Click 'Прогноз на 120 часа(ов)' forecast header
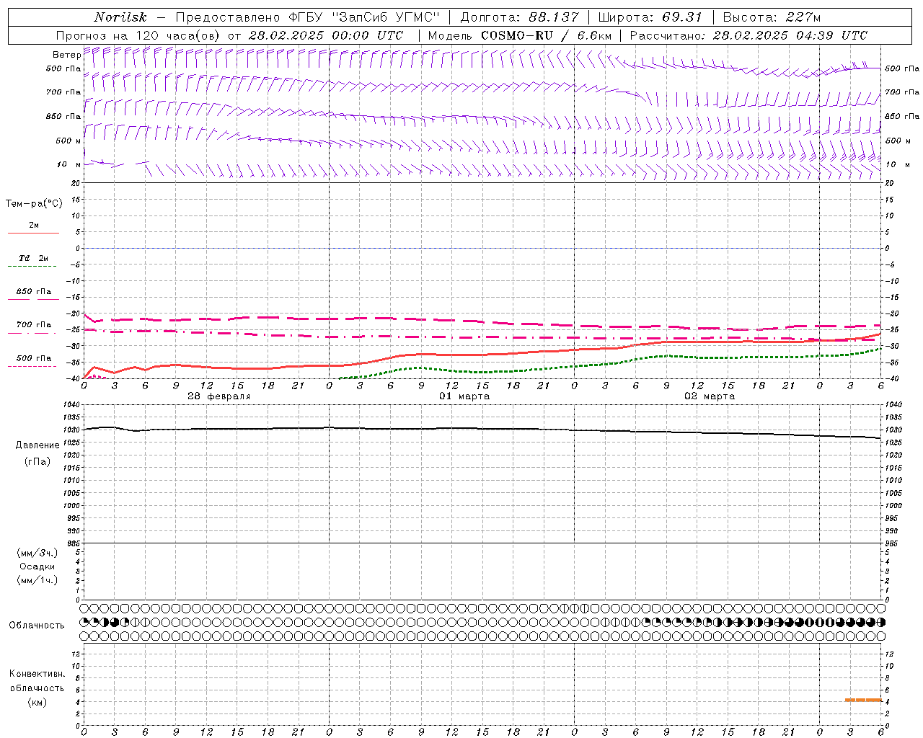 [138, 35]
